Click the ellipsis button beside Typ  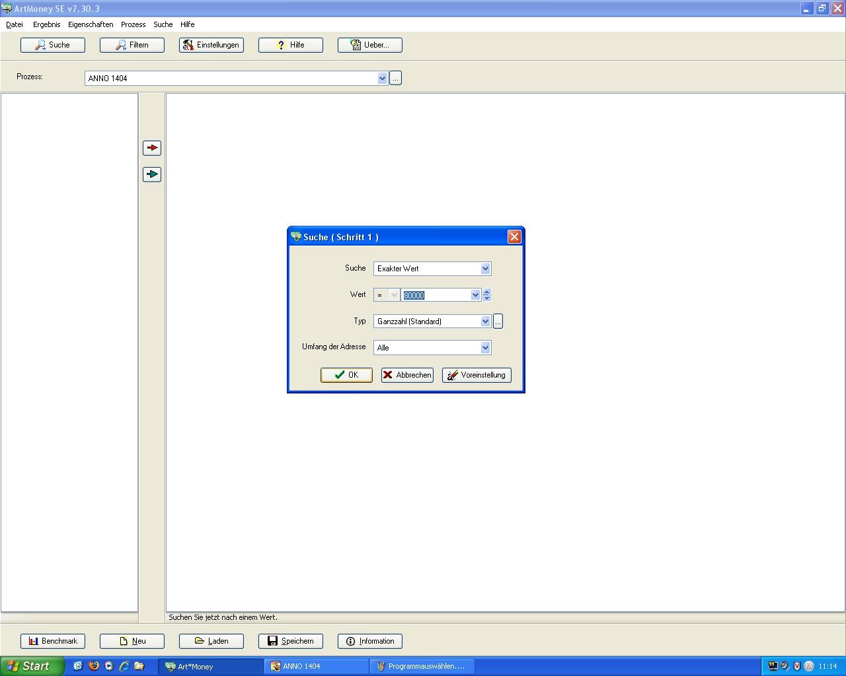(498, 321)
